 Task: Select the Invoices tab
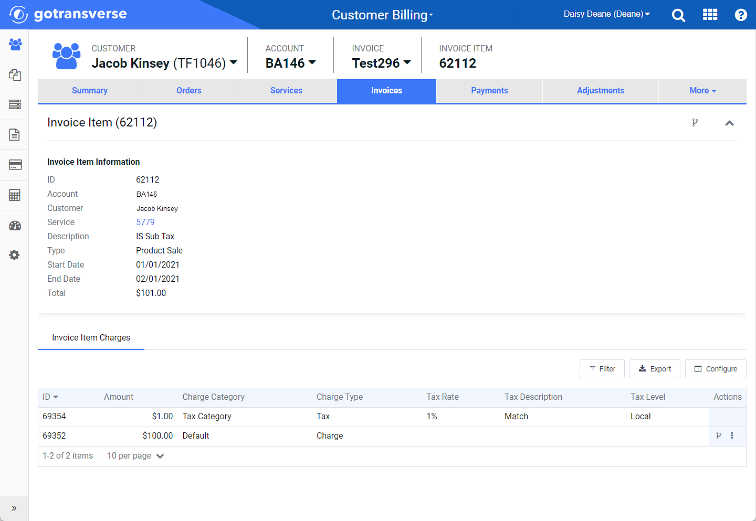tap(386, 91)
